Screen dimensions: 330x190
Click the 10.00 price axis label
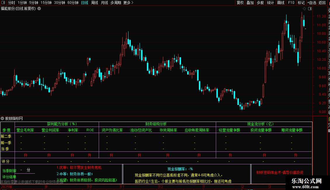321,68
